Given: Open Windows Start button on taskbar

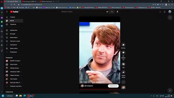Looking at the screenshot, I should pos(3,96).
